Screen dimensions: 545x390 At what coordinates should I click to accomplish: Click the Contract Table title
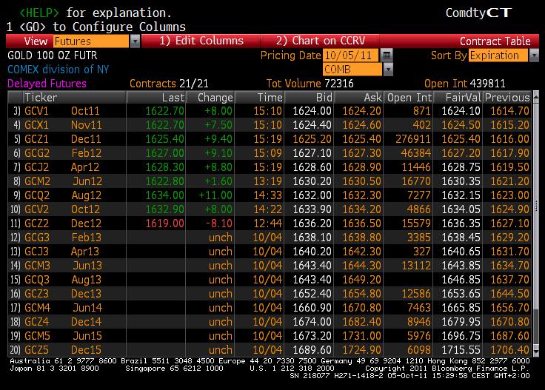495,41
